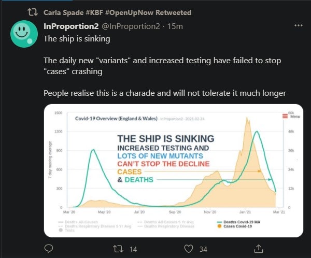Open the share icon below the tweet
The height and width of the screenshot is (258, 311).
(259, 249)
